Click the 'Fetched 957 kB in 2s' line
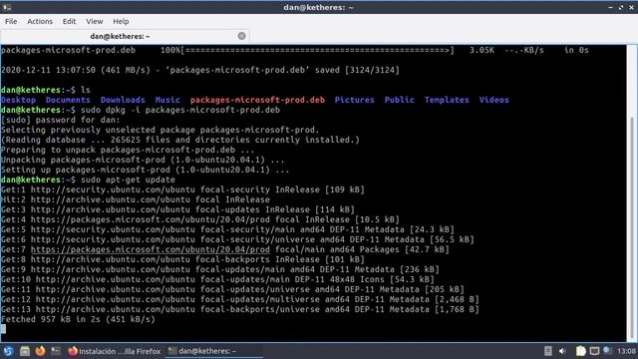This screenshot has height=359, width=638. [78, 319]
